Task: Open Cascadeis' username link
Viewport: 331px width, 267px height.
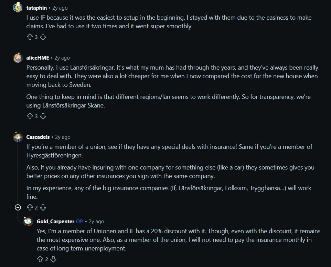Action: click(38, 137)
